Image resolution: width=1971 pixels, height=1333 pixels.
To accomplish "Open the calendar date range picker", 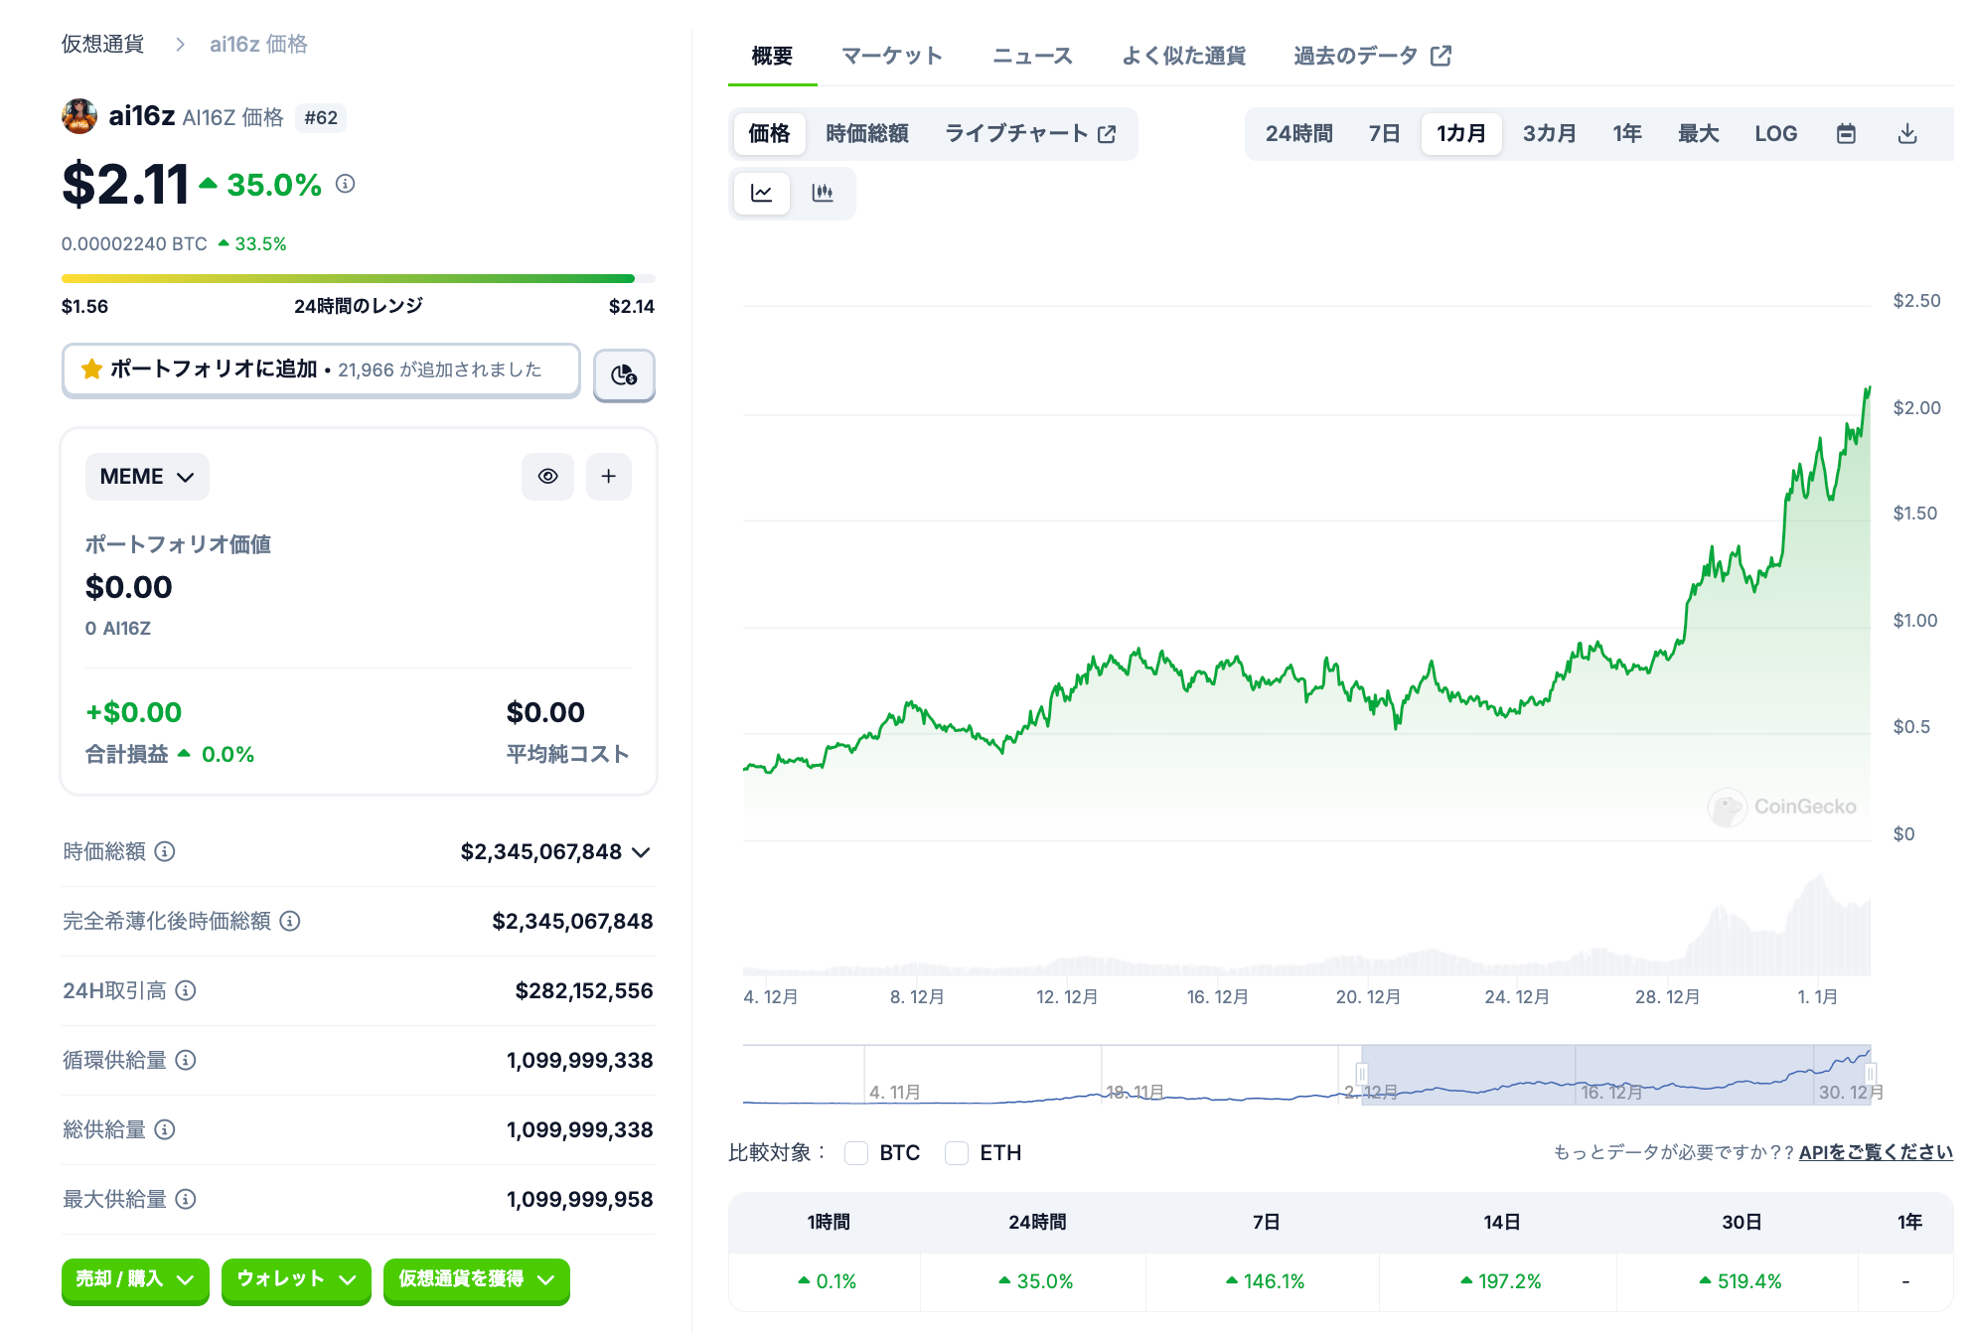I will (1846, 133).
